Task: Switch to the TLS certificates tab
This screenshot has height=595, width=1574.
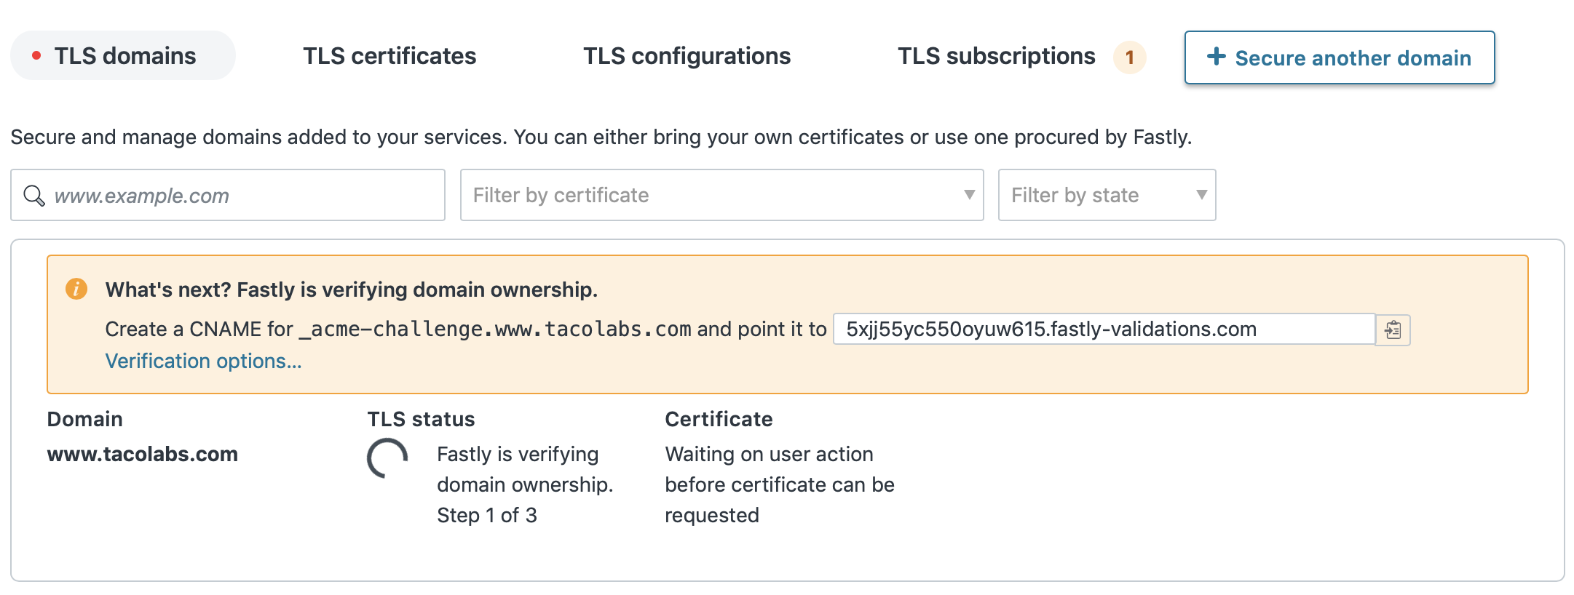Action: click(389, 55)
